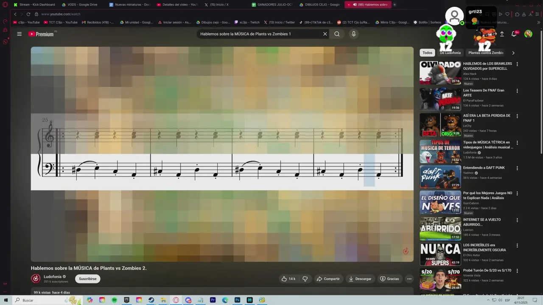Open options for Entendiendo a DAFT PUNK

click(517, 168)
